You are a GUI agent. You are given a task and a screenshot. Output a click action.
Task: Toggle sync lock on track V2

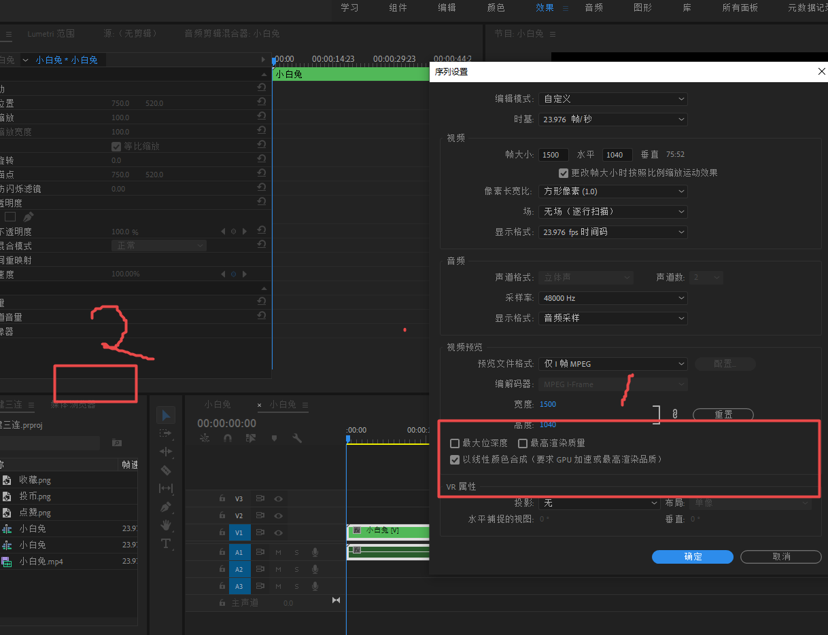click(260, 515)
